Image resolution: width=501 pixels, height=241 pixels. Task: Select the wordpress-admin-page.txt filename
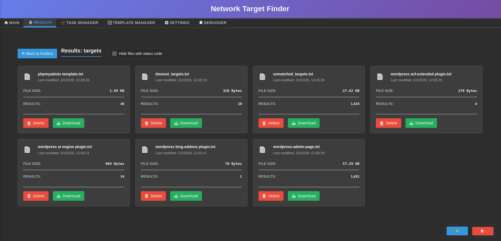(297, 147)
